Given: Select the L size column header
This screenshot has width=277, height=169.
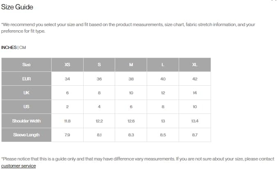Looking at the screenshot, I should tap(163, 64).
